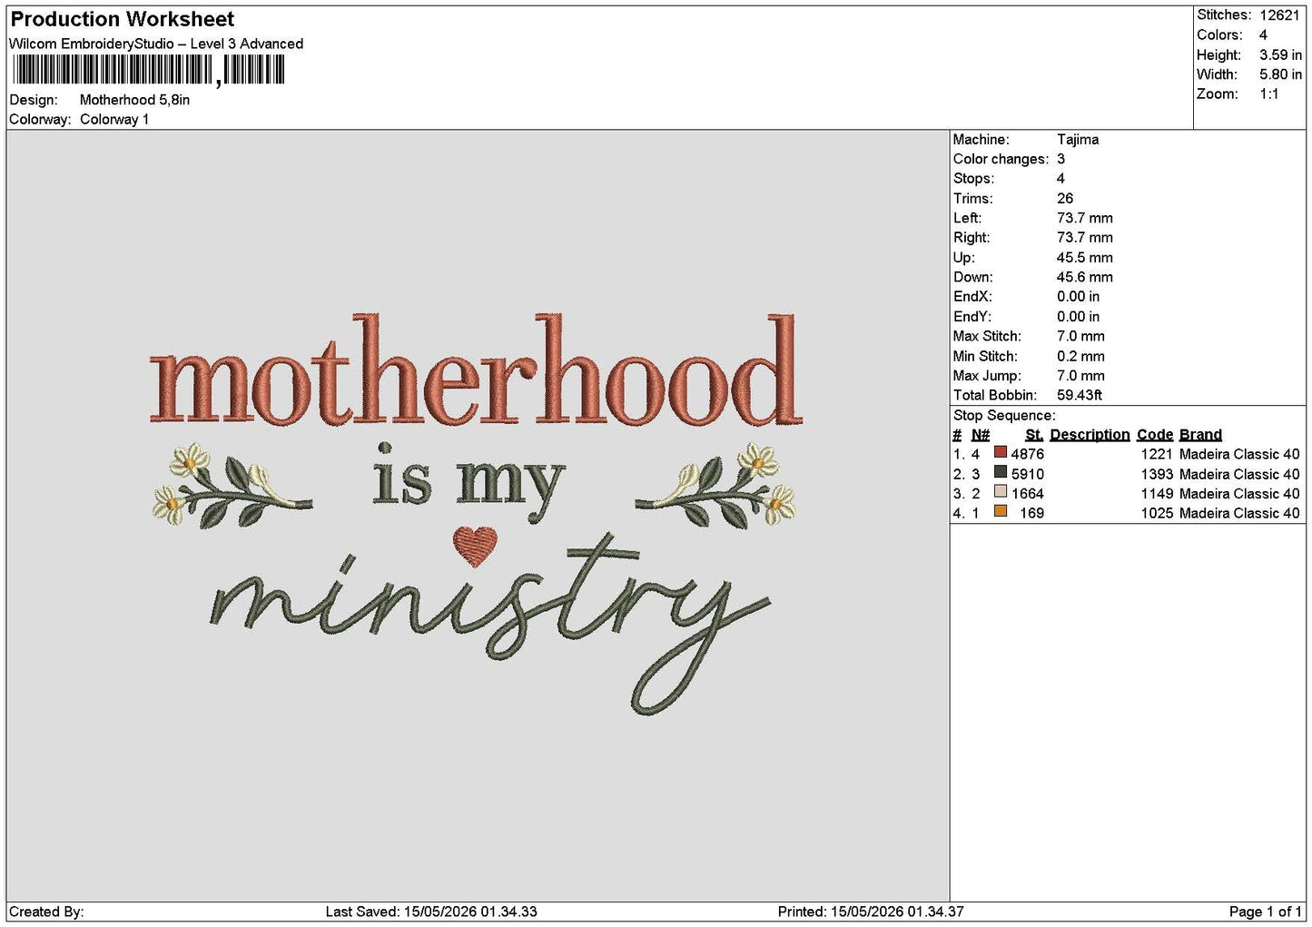
Task: Click the Stitches count 12621
Action: (1279, 15)
